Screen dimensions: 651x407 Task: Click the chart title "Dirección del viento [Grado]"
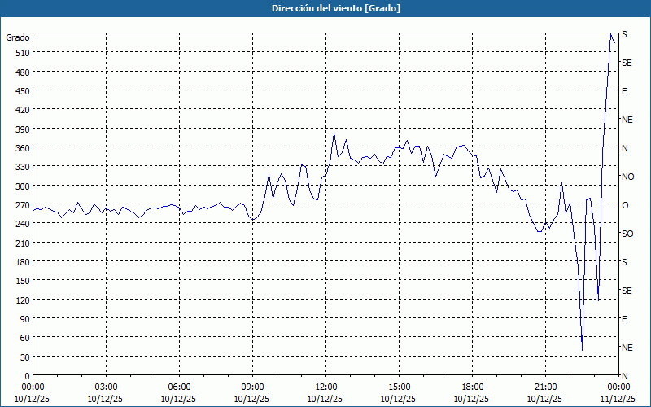click(x=336, y=8)
